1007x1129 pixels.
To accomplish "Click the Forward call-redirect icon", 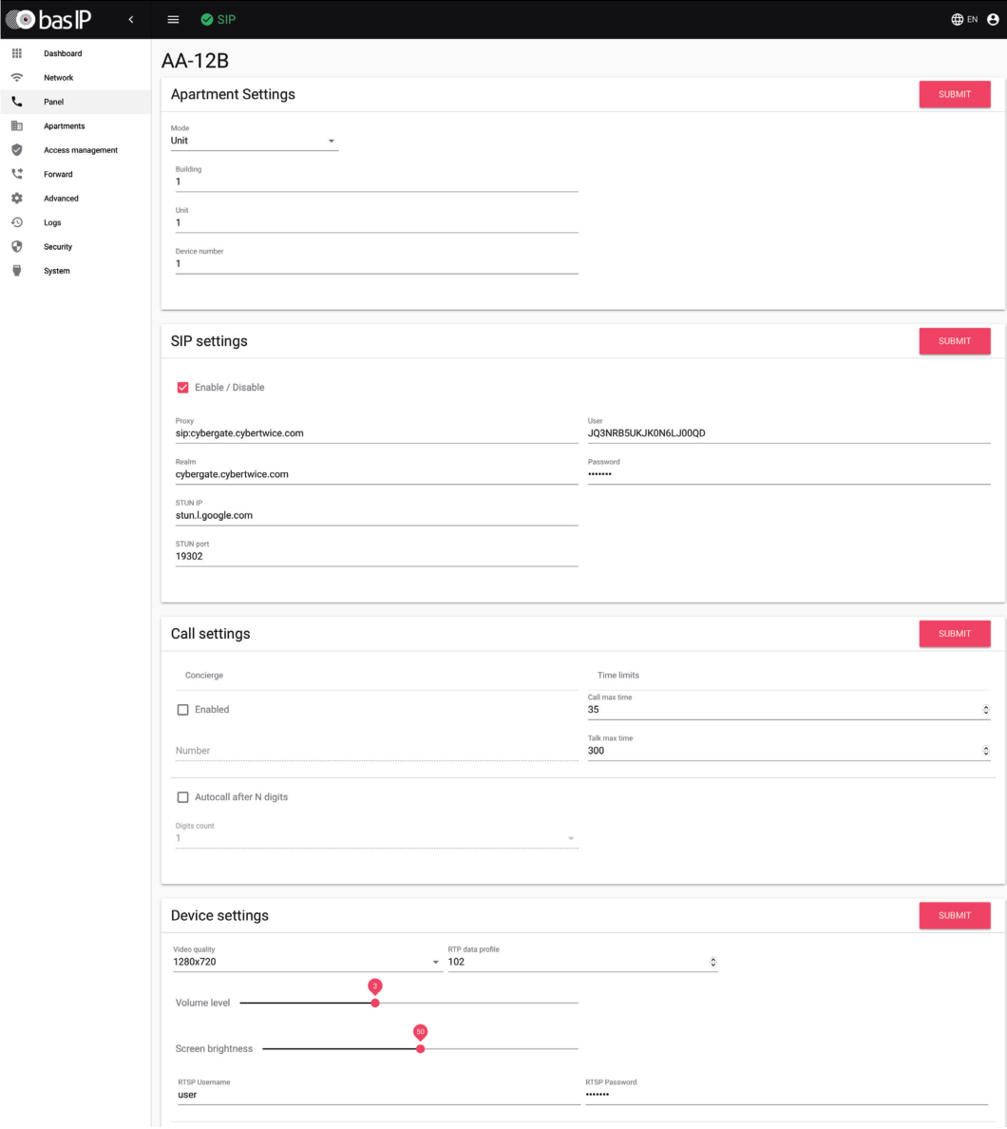I will coord(15,174).
